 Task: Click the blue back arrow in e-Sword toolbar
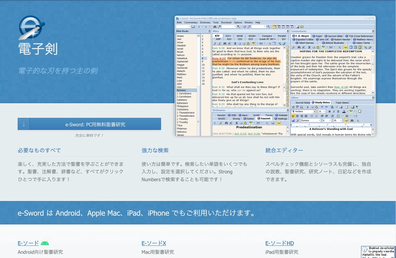pyautogui.click(x=199, y=27)
